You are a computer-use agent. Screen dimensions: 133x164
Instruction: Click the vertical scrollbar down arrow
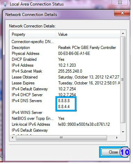[123, 132]
